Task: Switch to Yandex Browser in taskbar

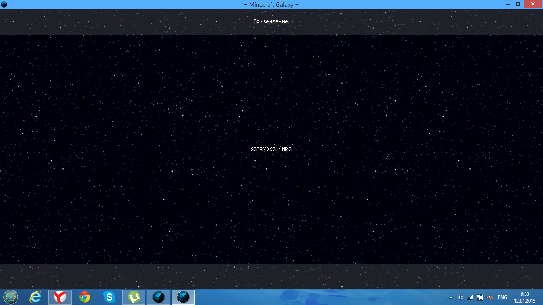Action: [x=60, y=297]
